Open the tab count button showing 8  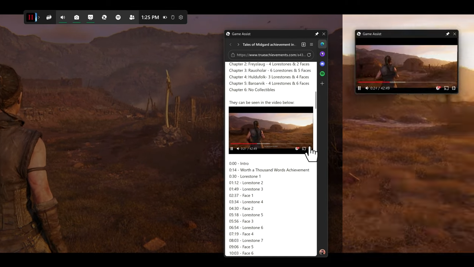pyautogui.click(x=303, y=44)
